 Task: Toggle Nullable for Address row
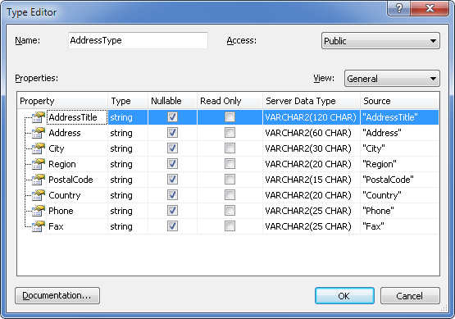(172, 133)
